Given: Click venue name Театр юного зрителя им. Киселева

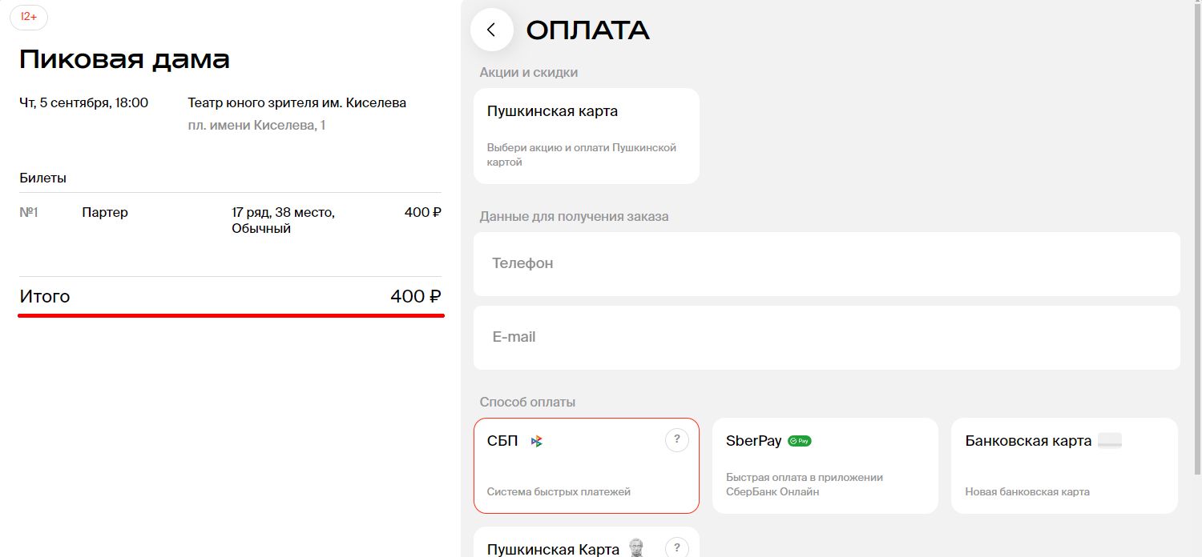Looking at the screenshot, I should tap(296, 102).
